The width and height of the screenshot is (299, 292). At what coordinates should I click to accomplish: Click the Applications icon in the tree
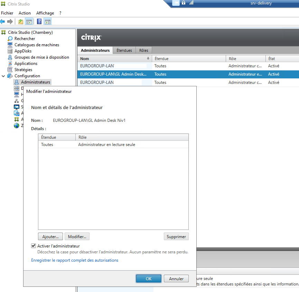pos(10,64)
